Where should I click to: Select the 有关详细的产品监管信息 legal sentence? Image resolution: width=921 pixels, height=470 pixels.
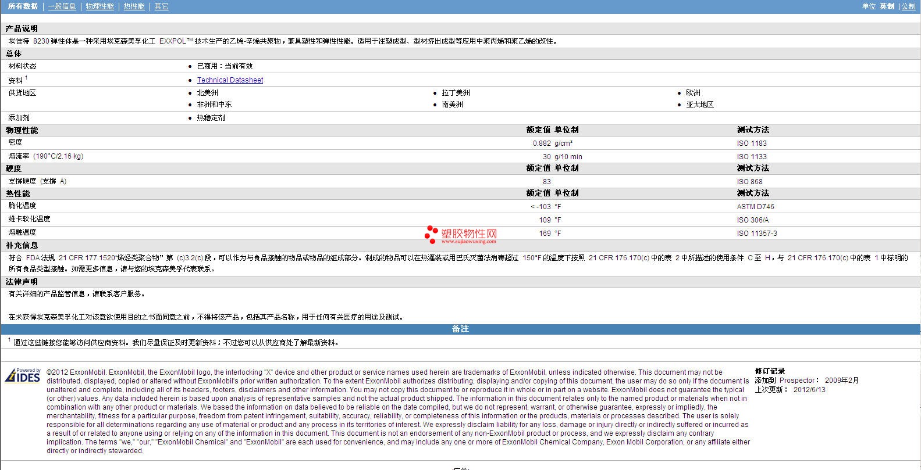pyautogui.click(x=77, y=294)
